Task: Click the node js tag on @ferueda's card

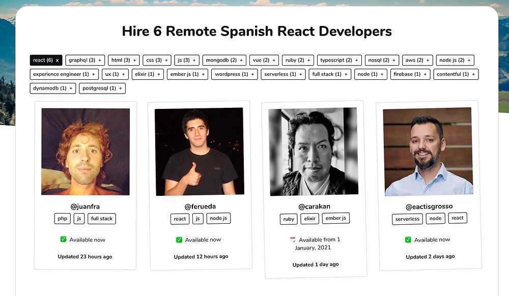Action: point(218,218)
